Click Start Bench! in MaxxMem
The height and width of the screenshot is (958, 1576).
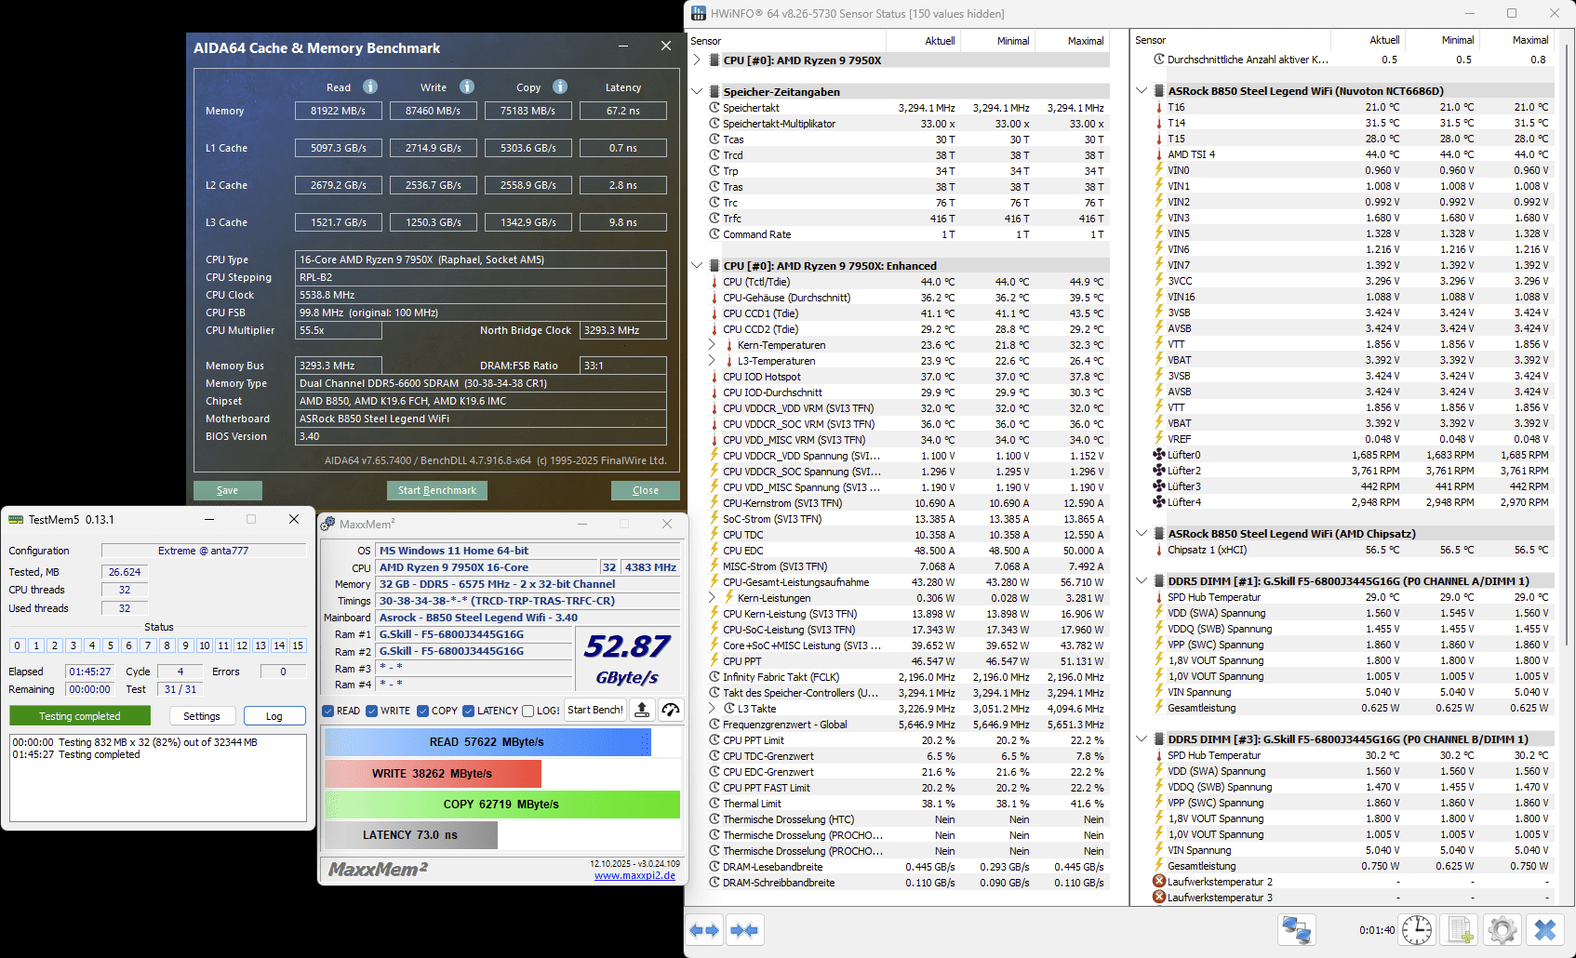pyautogui.click(x=595, y=711)
